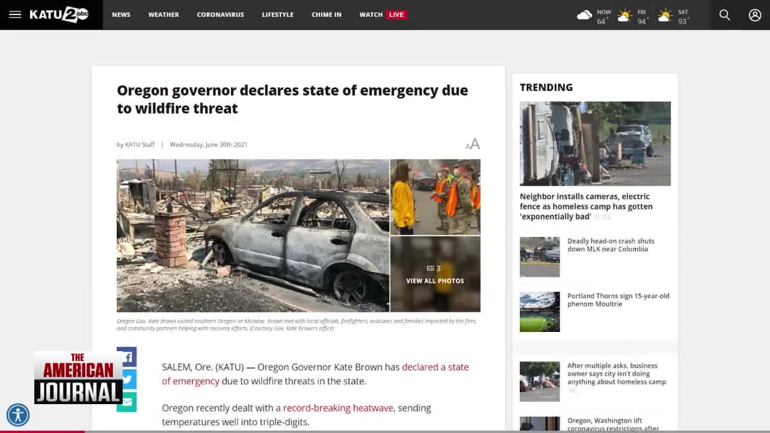Open 'Deadly head-on crash shuts down MLK' story
This screenshot has width=770, height=433.
click(x=611, y=245)
